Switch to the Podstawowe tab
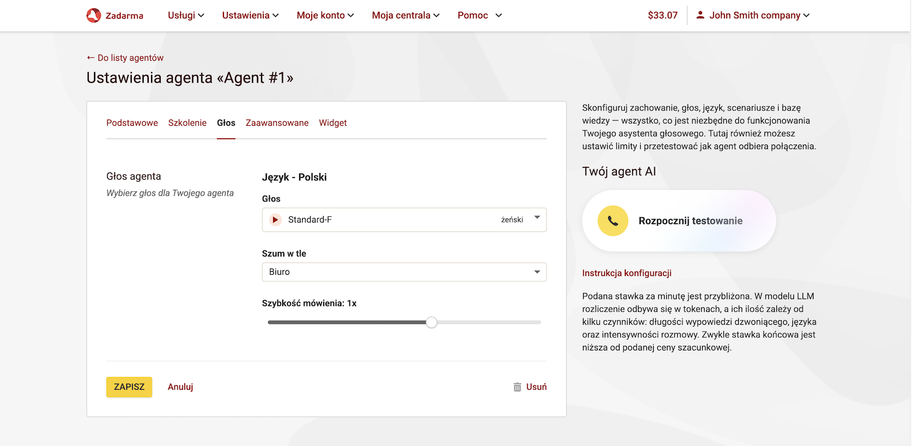Screen dimensions: 912x446 pyautogui.click(x=132, y=123)
